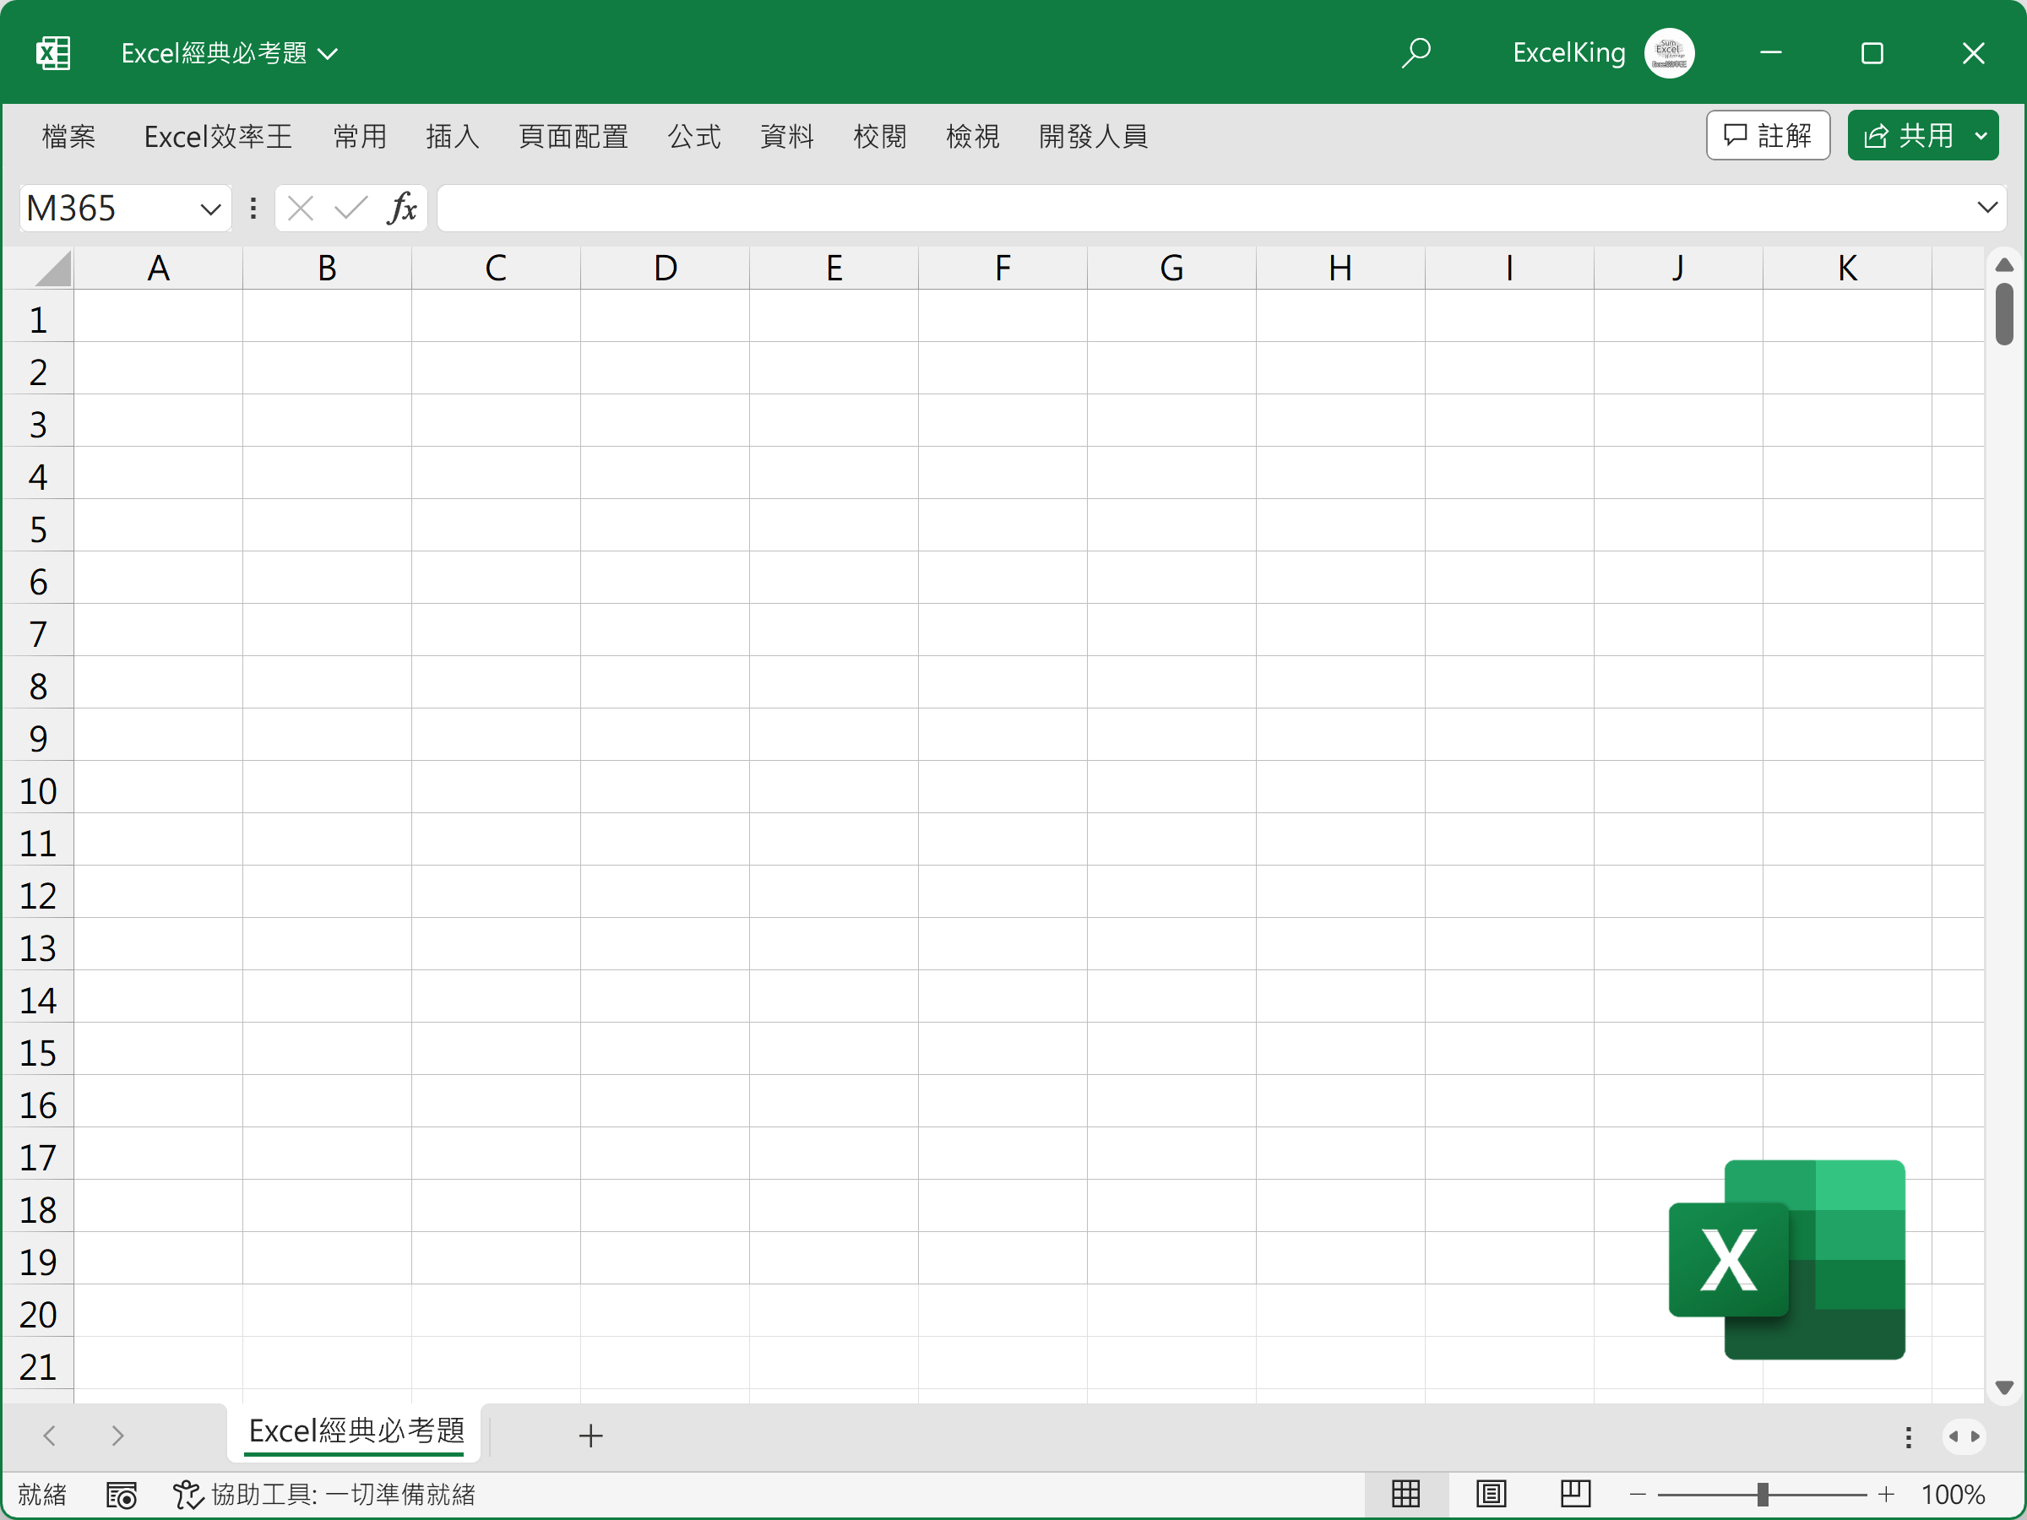Open the 公式 ribbon tab
This screenshot has height=1520, width=2027.
point(693,137)
